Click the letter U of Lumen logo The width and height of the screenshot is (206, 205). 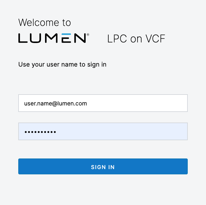[x=35, y=38]
